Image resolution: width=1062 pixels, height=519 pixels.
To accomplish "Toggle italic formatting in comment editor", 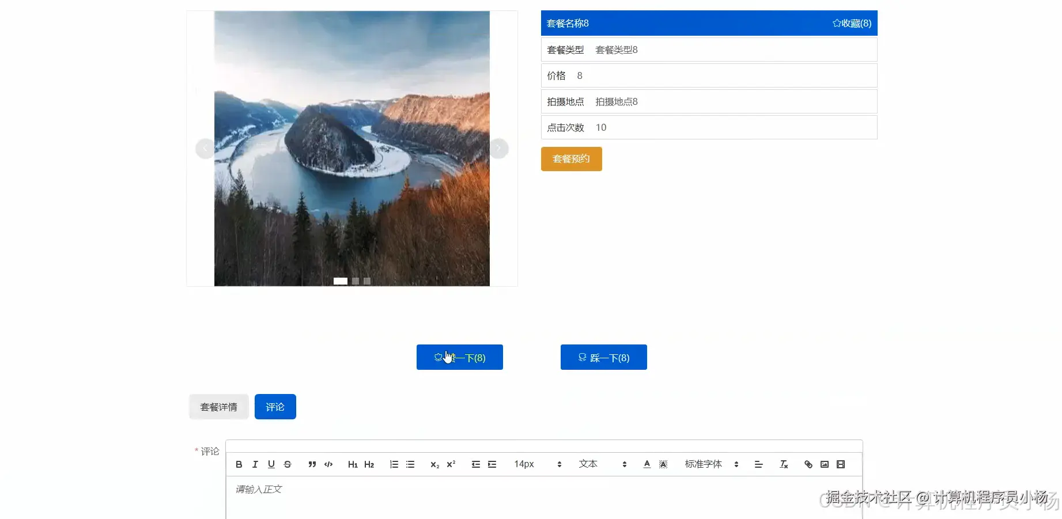I will (255, 464).
